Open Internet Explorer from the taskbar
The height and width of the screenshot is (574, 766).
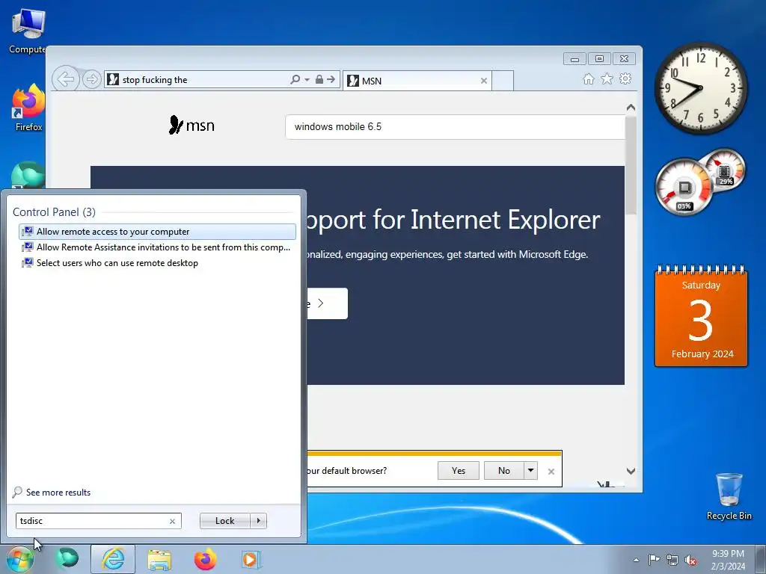[x=113, y=559]
